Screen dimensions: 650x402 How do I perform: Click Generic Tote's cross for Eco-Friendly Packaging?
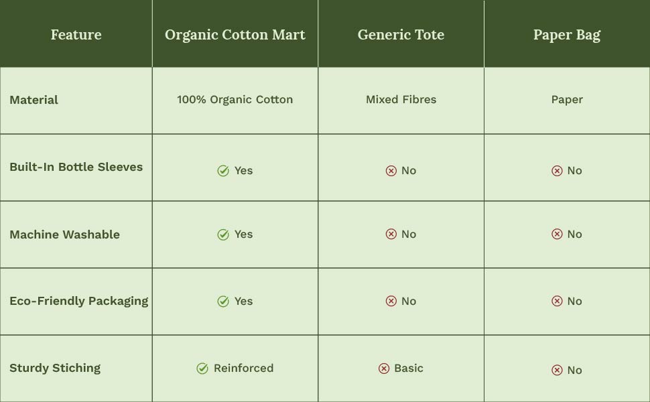(x=391, y=301)
